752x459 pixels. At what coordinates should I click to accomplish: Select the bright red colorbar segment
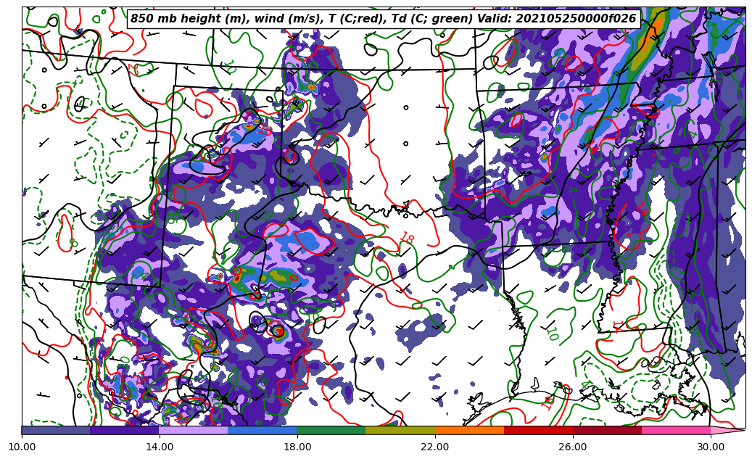tap(538, 430)
